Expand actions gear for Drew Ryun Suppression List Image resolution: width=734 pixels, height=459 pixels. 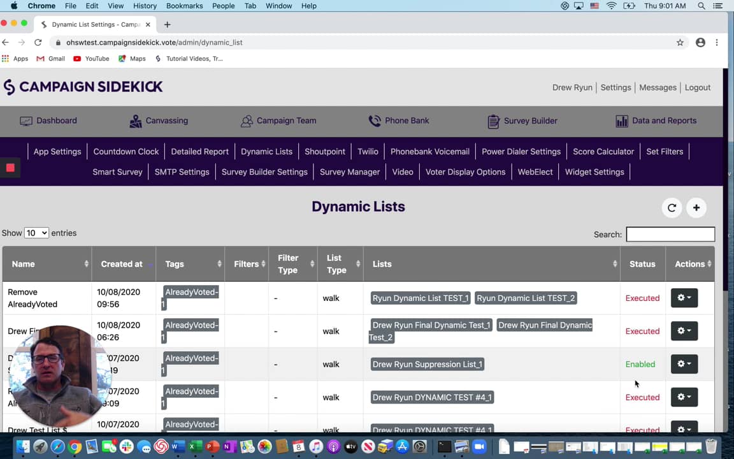pos(684,364)
